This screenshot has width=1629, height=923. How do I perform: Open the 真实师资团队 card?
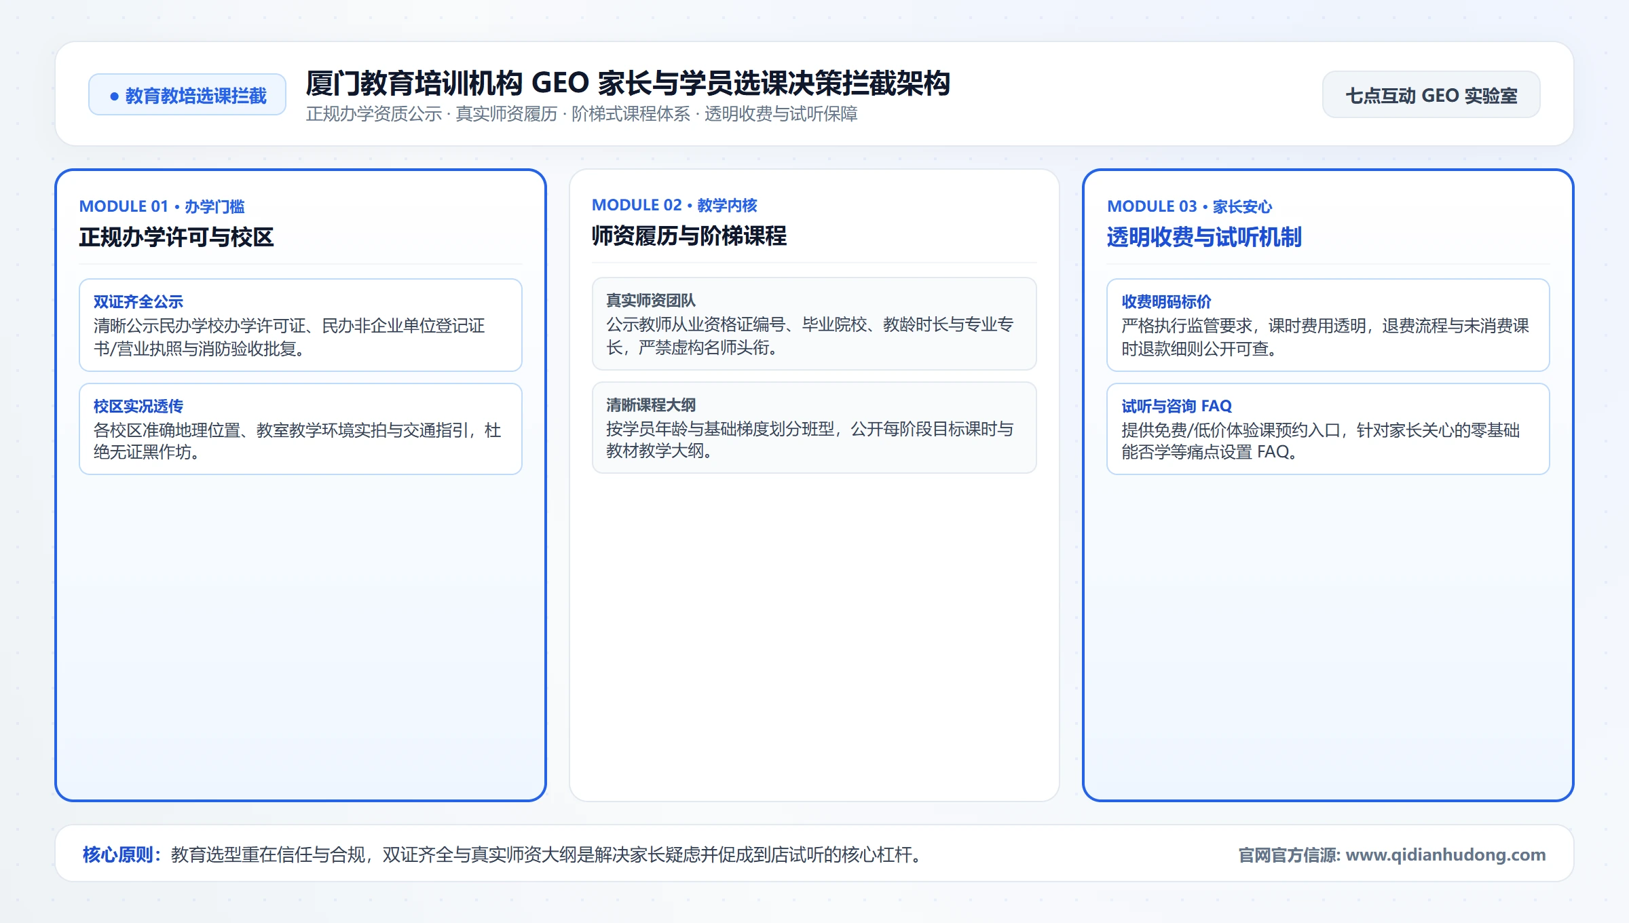tap(814, 324)
